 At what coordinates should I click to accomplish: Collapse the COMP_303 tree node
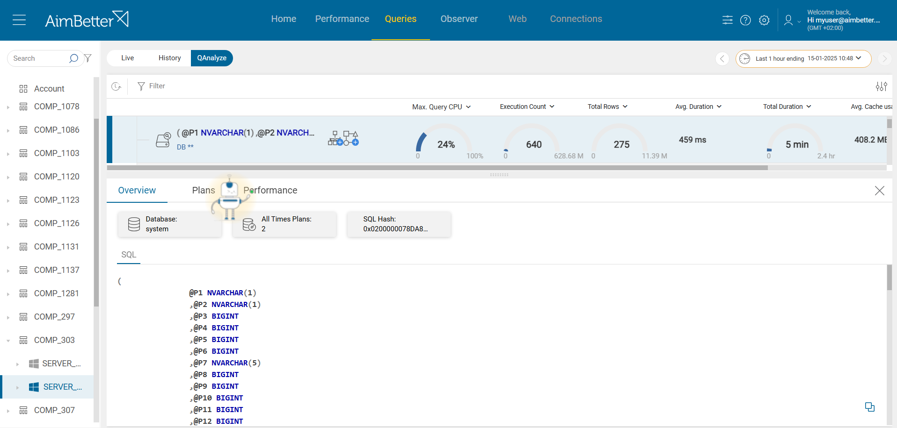tap(8, 341)
